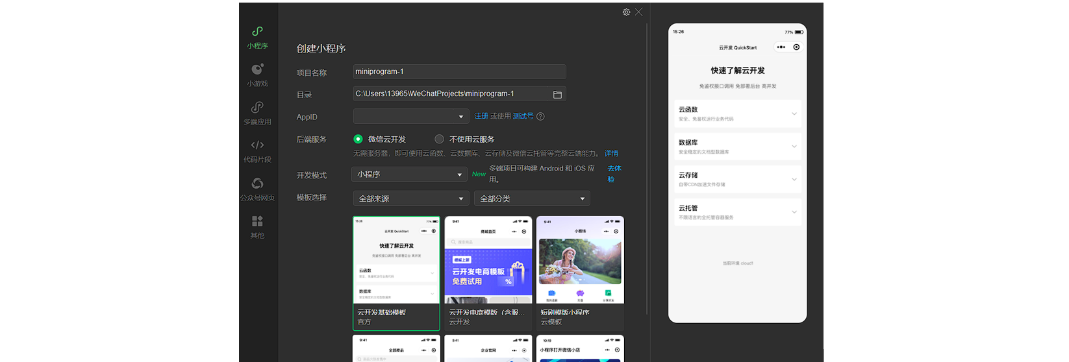Viewport: 1069px width, 362px height.
Task: Click the 后端服务 label
Action: [312, 139]
